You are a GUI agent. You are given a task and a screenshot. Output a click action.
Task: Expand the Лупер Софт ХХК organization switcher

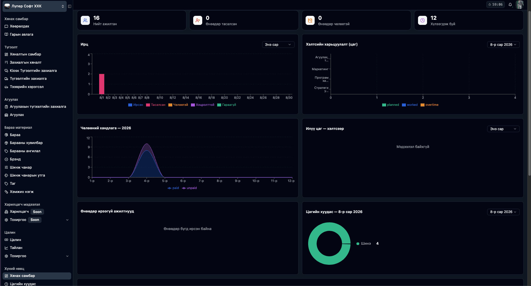coord(34,6)
